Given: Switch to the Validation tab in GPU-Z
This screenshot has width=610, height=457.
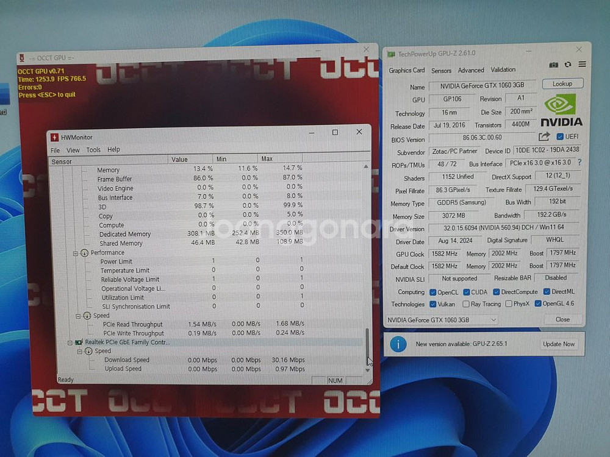Looking at the screenshot, I should [503, 70].
